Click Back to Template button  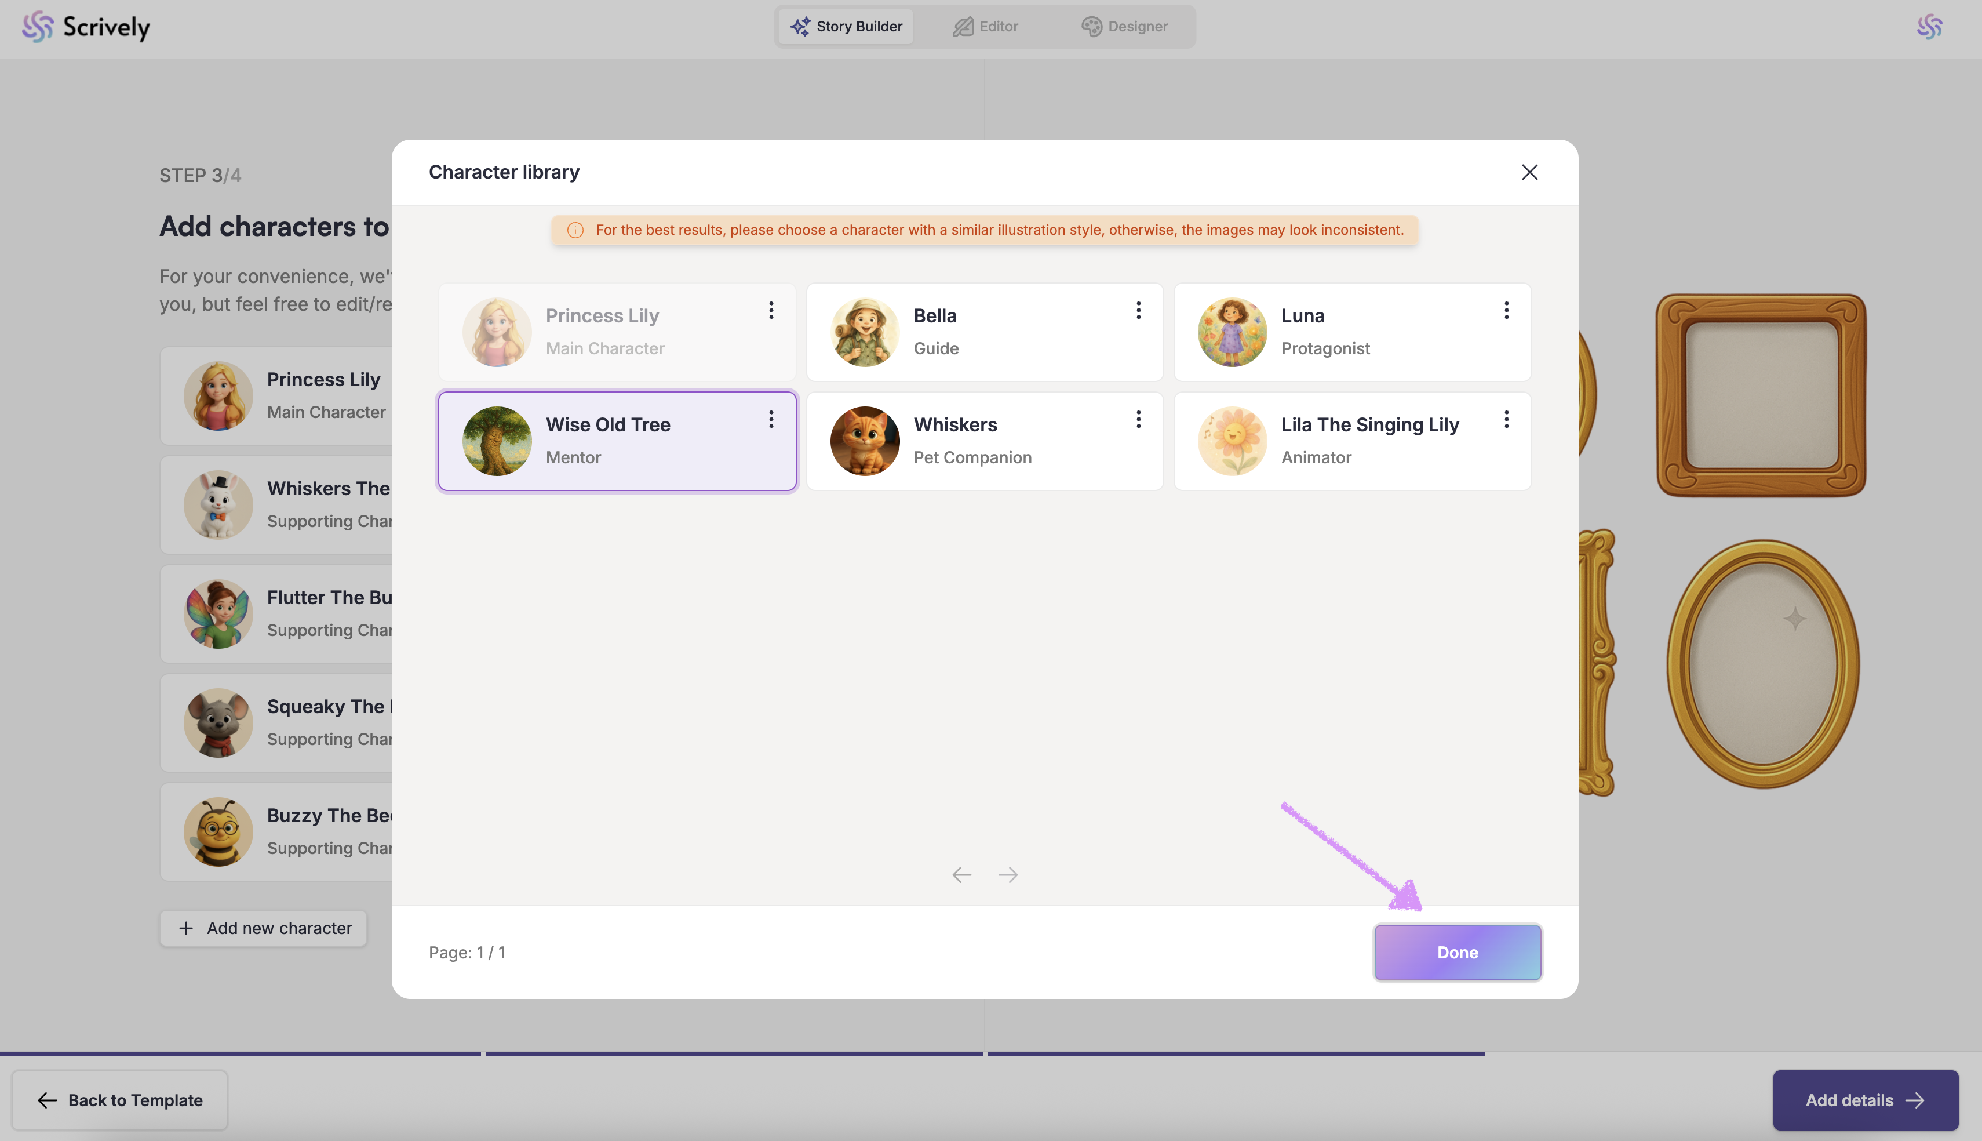coord(120,1100)
